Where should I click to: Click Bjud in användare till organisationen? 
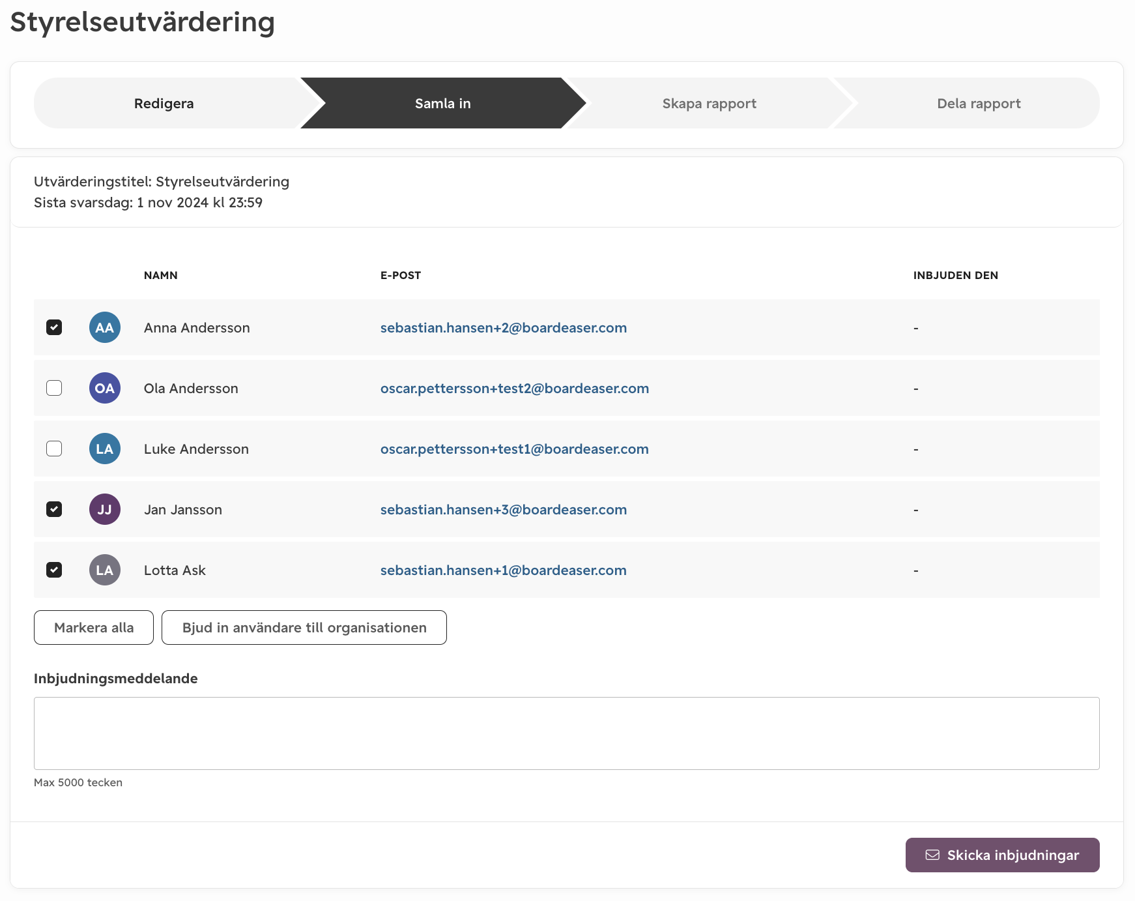pyautogui.click(x=304, y=627)
